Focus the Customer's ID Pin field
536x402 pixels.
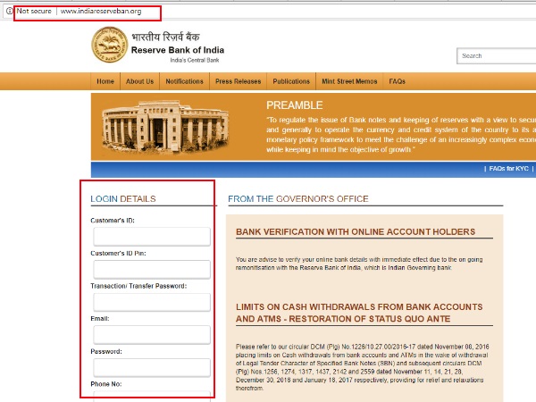click(152, 270)
